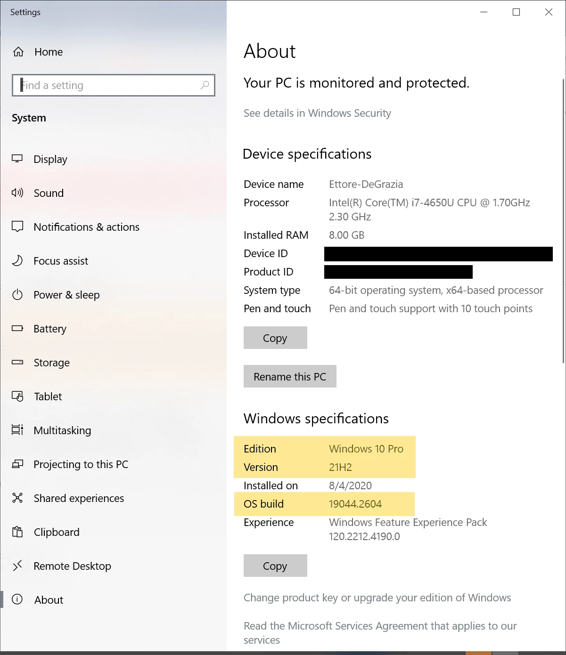Click the Notifications & actions icon
The width and height of the screenshot is (566, 655).
17,226
